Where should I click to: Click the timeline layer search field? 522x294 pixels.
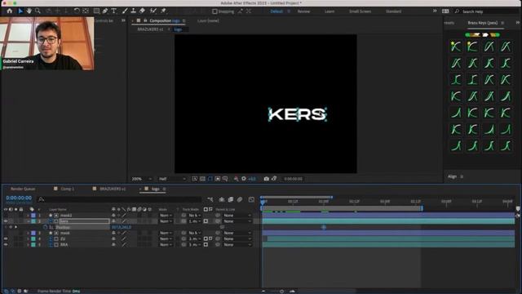(120, 199)
